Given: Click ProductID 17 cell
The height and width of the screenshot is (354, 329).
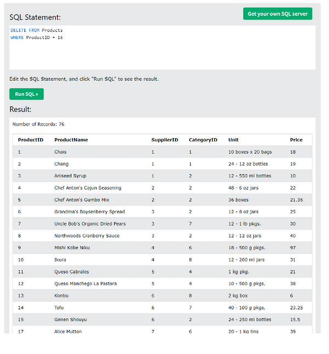Looking at the screenshot, I should (21, 331).
